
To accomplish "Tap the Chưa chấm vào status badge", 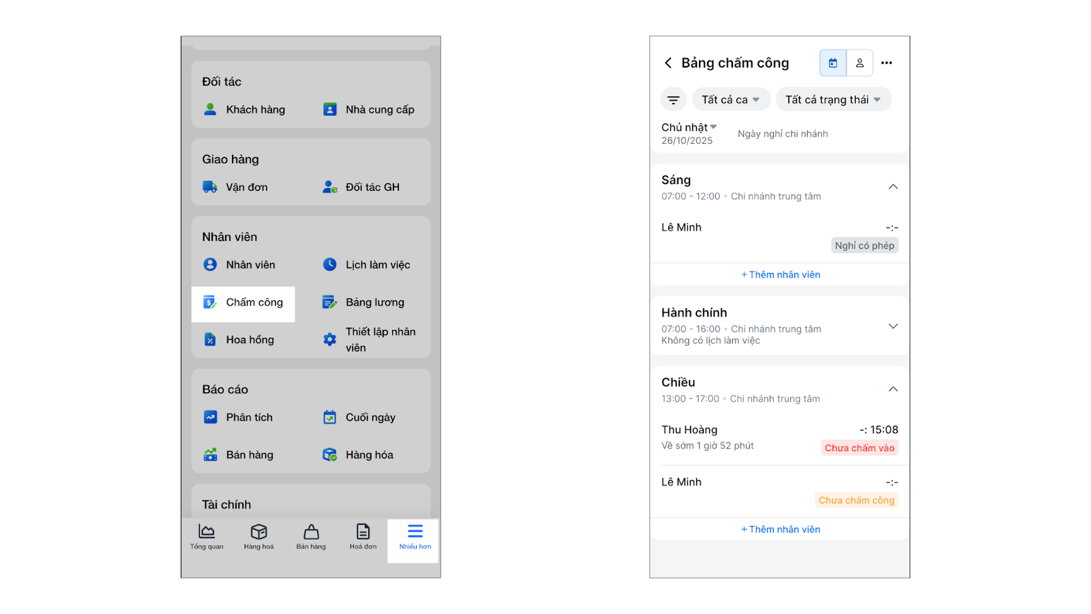I will pyautogui.click(x=860, y=448).
